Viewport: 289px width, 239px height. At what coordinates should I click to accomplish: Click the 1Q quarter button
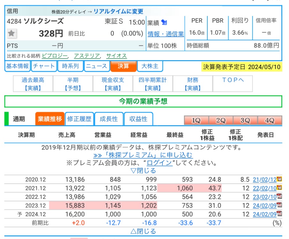(196, 120)
